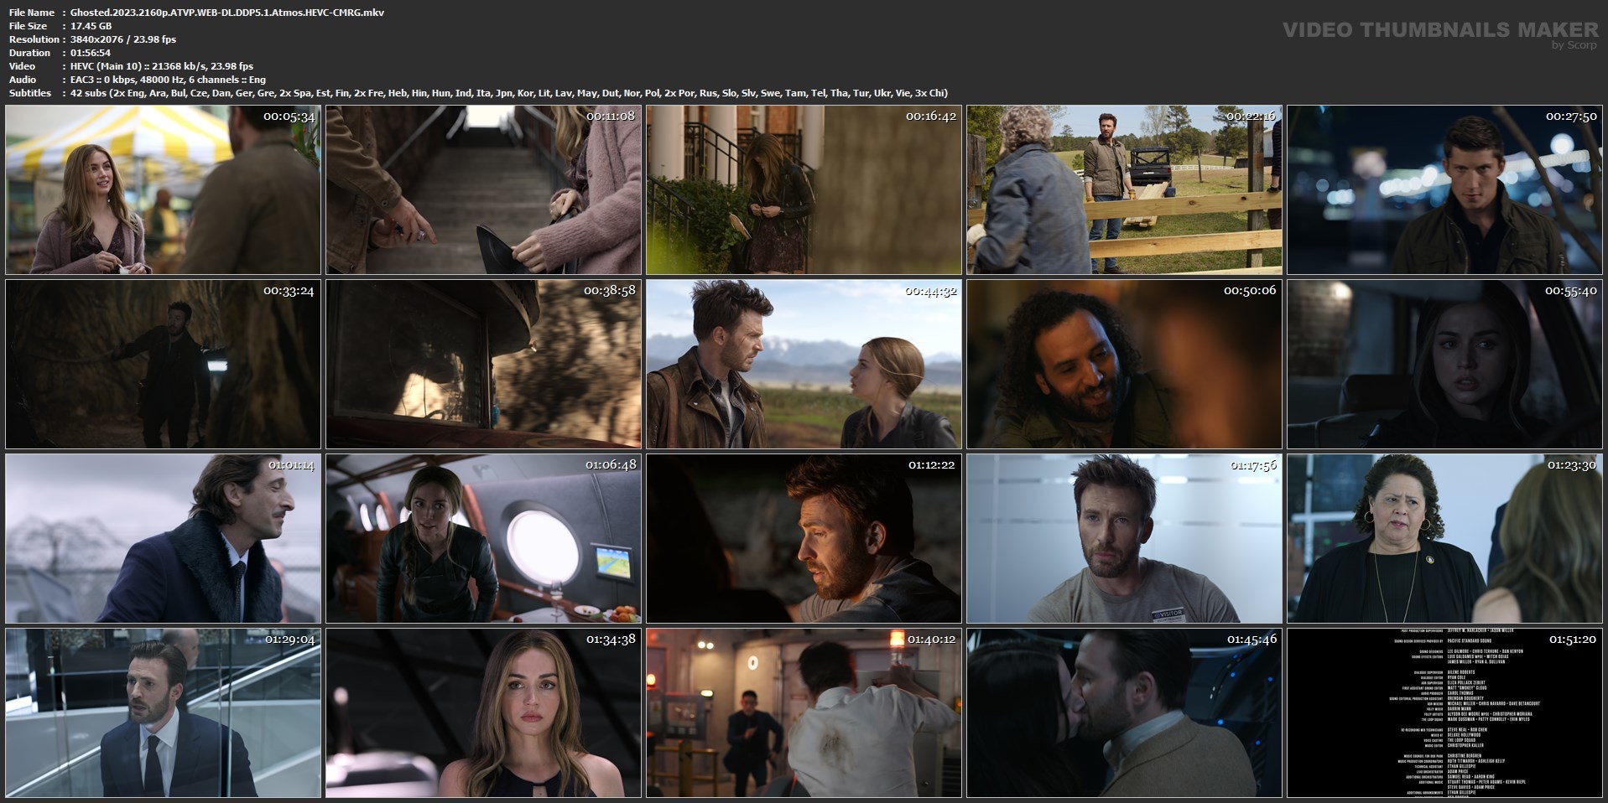Open the thumbnail at 00:44:32
The width and height of the screenshot is (1608, 803).
[804, 365]
